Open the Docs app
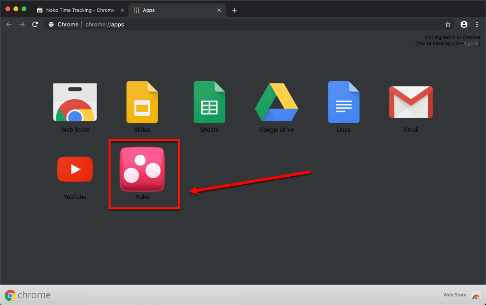This screenshot has height=305, width=486. click(x=343, y=102)
